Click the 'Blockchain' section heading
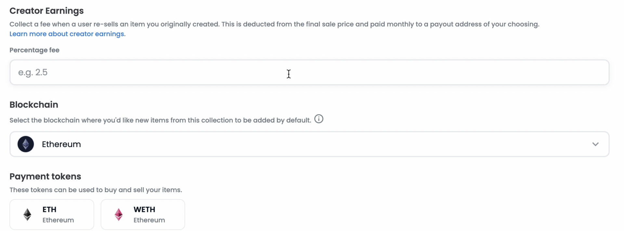 [34, 105]
